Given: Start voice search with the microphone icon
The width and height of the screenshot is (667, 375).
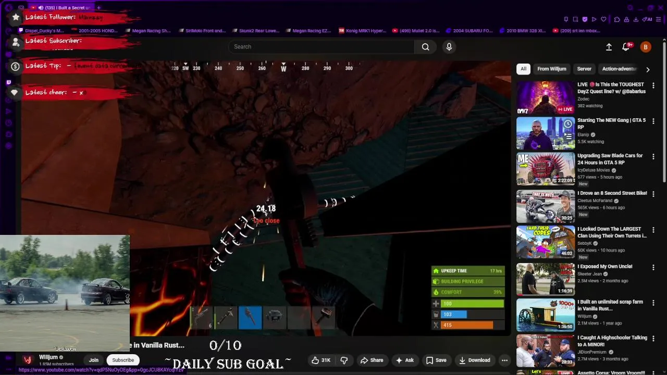Looking at the screenshot, I should 449,47.
